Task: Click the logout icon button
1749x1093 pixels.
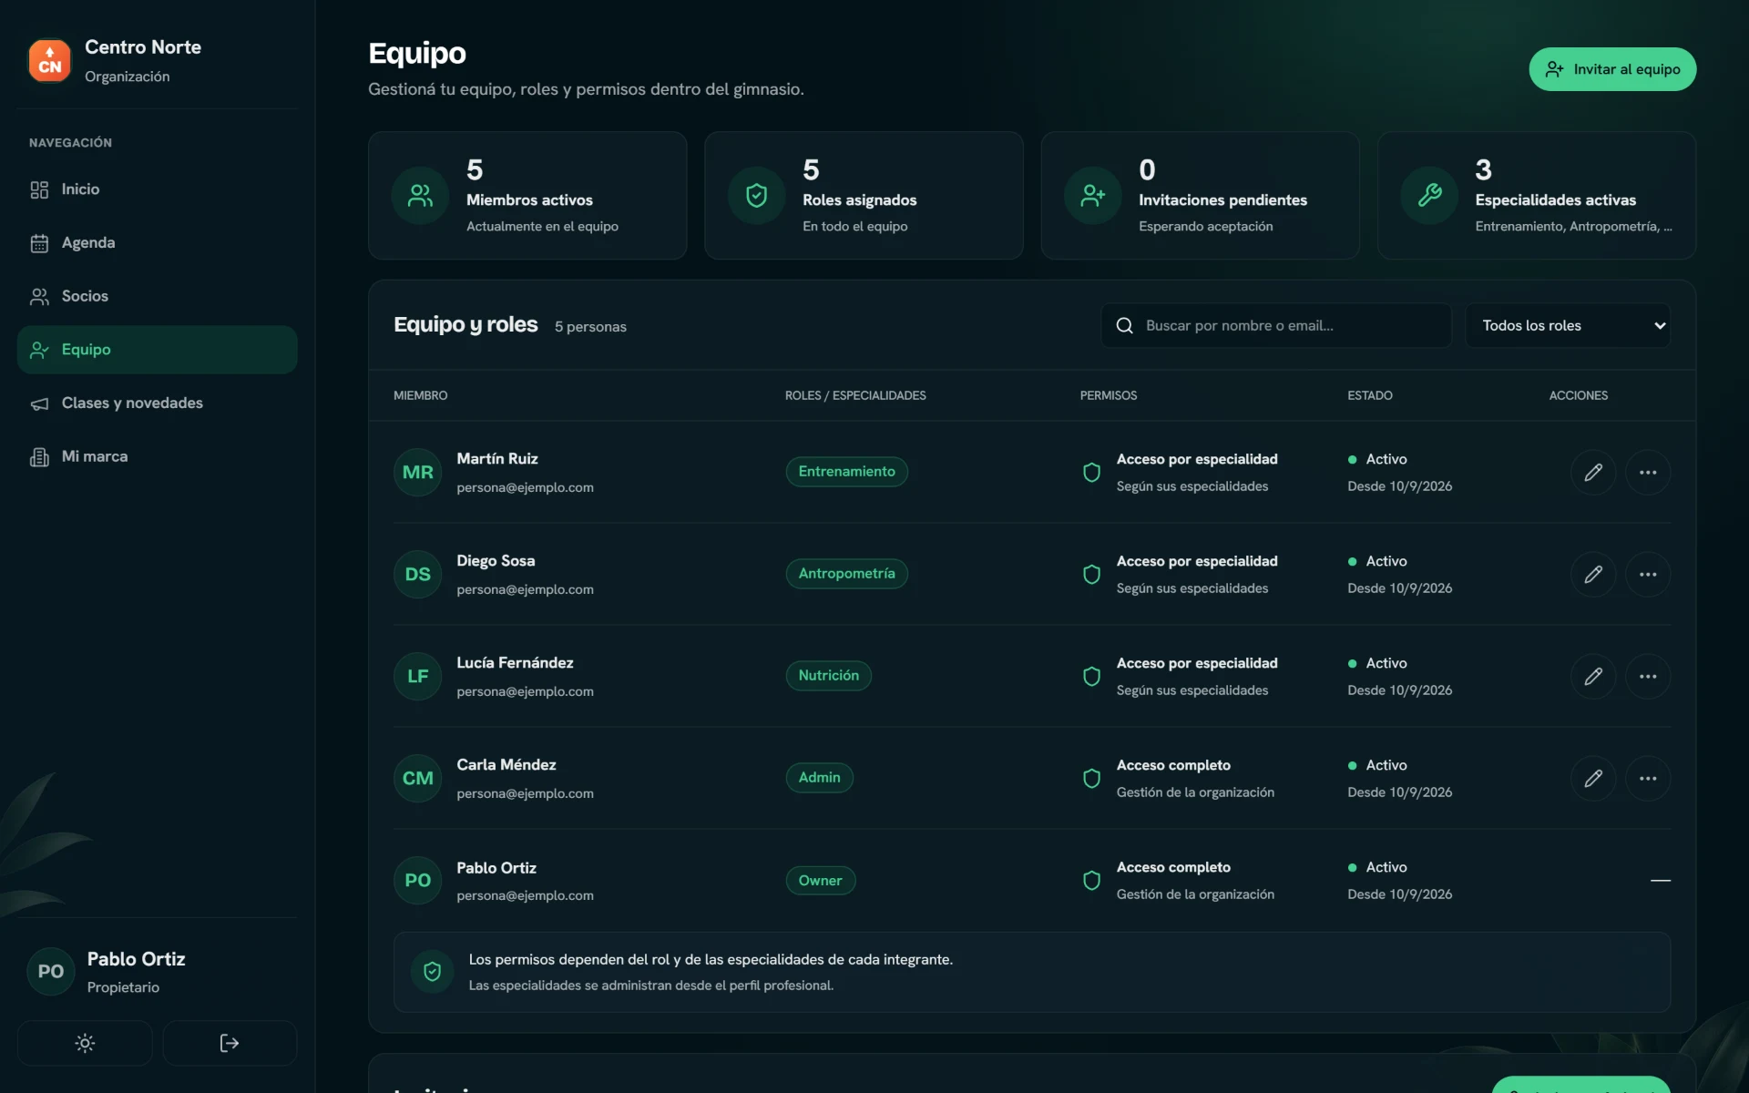Action: tap(230, 1043)
